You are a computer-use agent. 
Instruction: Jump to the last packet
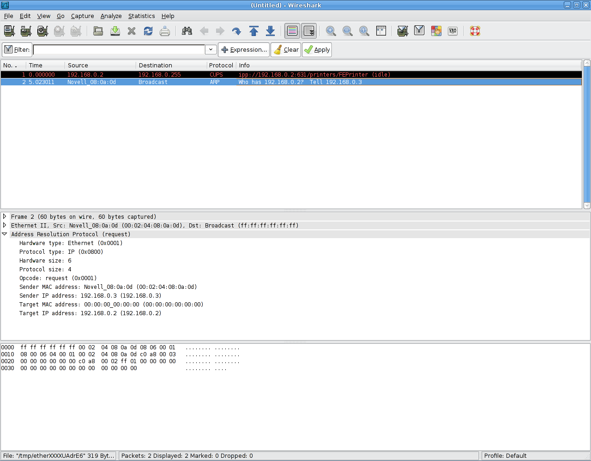tap(271, 31)
